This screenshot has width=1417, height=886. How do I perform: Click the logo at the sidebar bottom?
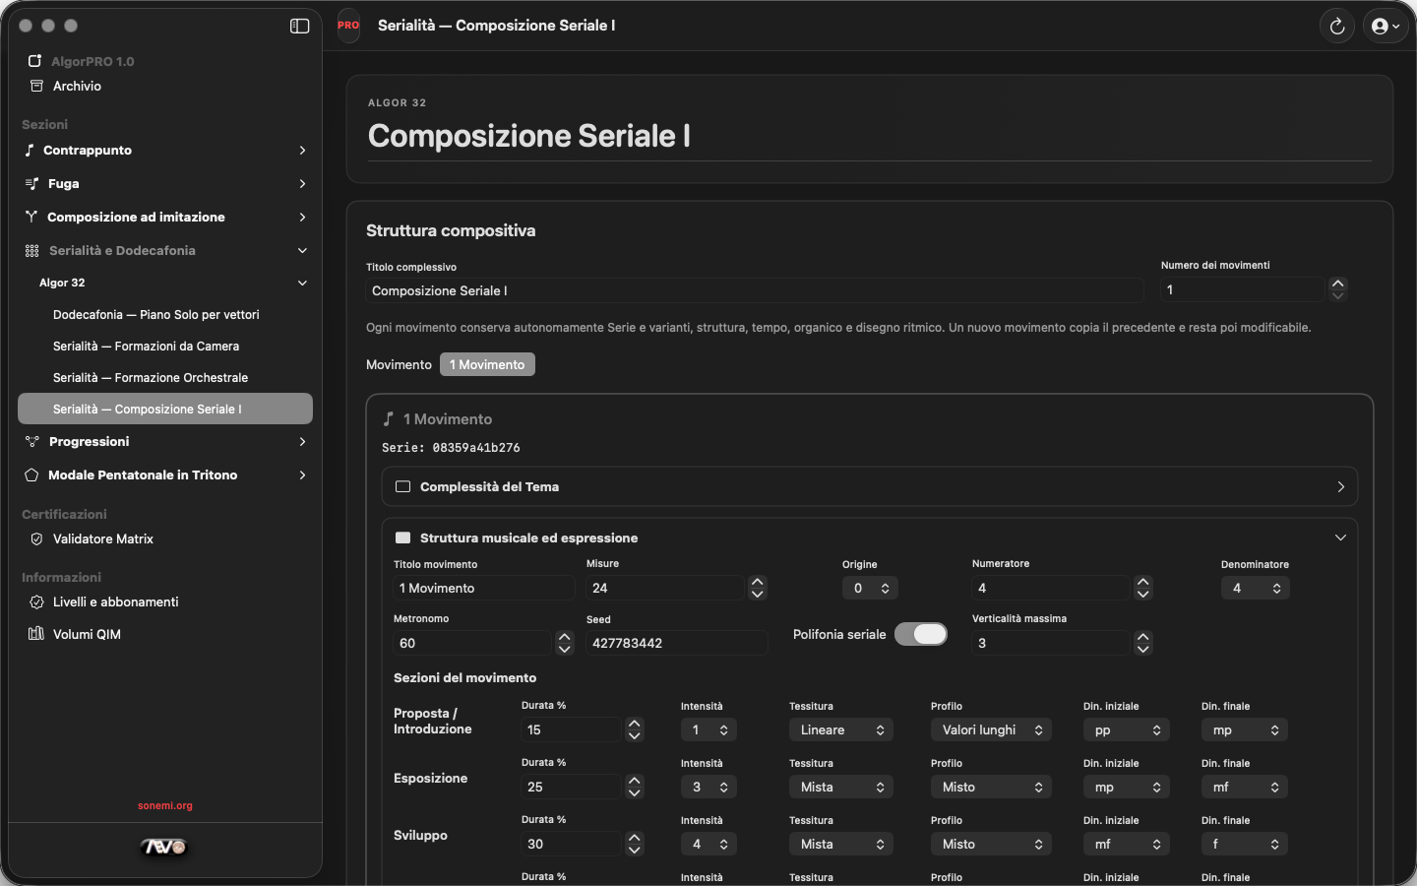coord(164,847)
